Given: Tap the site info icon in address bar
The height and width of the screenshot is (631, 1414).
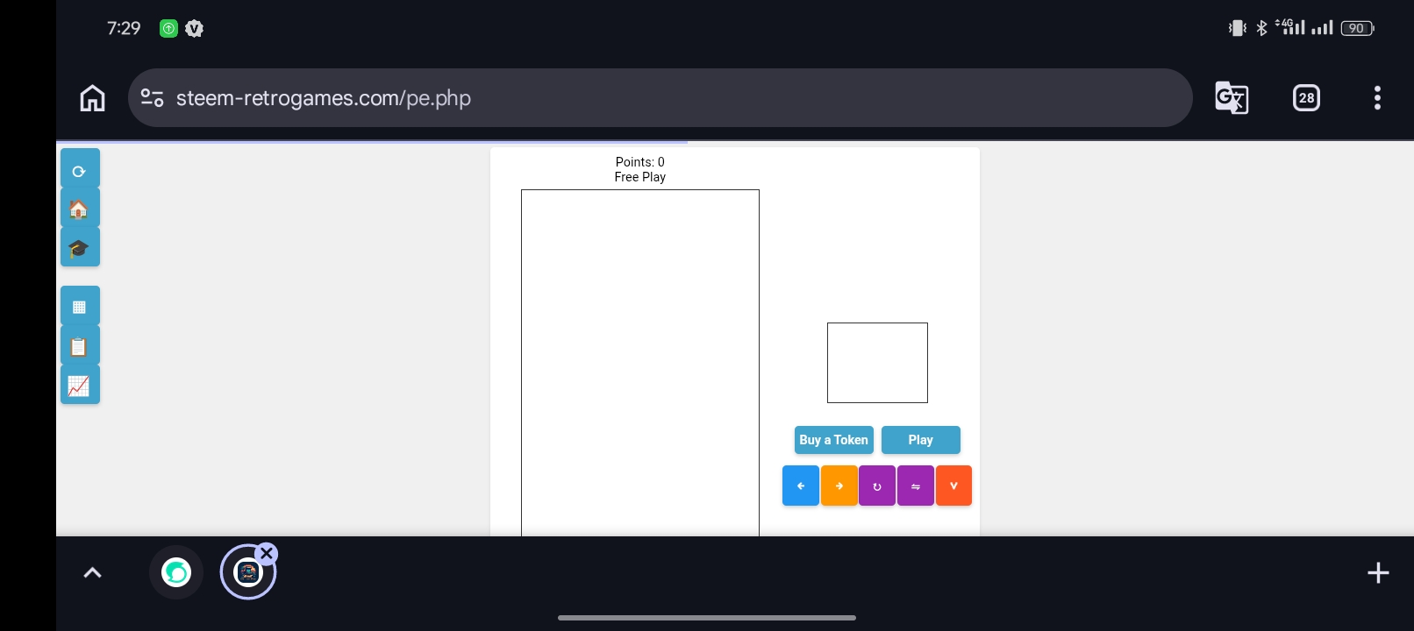Looking at the screenshot, I should (153, 98).
